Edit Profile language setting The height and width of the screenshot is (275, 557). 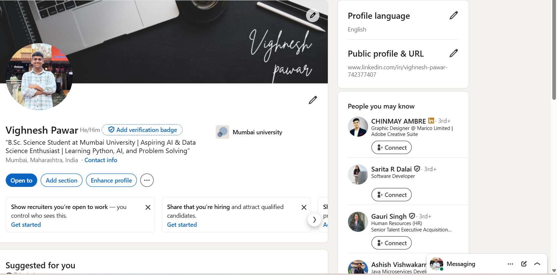tap(454, 15)
